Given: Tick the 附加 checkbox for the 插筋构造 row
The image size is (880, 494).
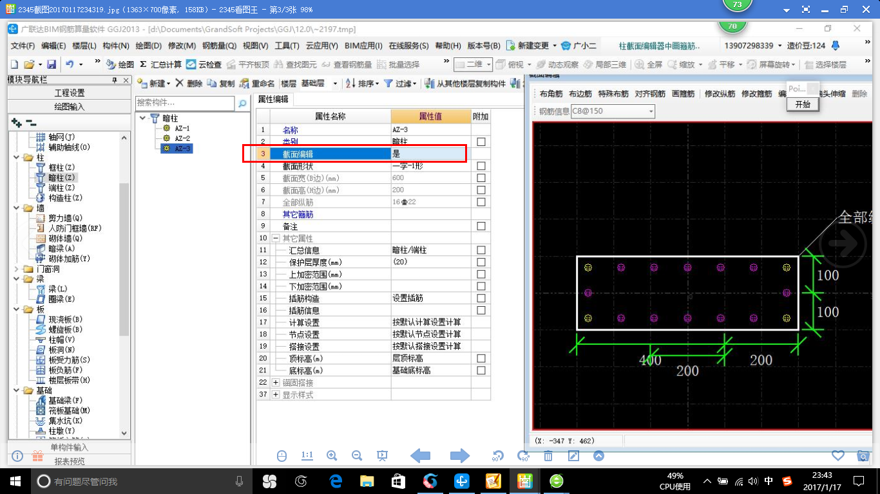Looking at the screenshot, I should tap(481, 298).
